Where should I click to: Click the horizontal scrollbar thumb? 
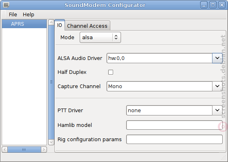[24, 149]
